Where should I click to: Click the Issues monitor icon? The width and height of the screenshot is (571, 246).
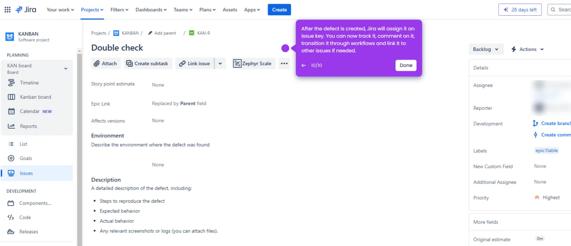click(11, 173)
